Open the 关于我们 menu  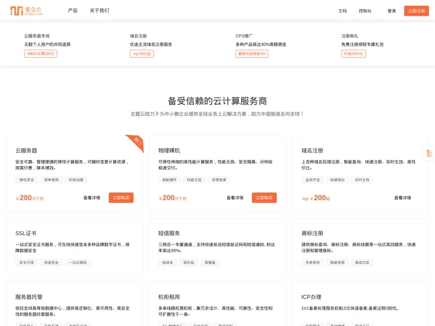(99, 10)
